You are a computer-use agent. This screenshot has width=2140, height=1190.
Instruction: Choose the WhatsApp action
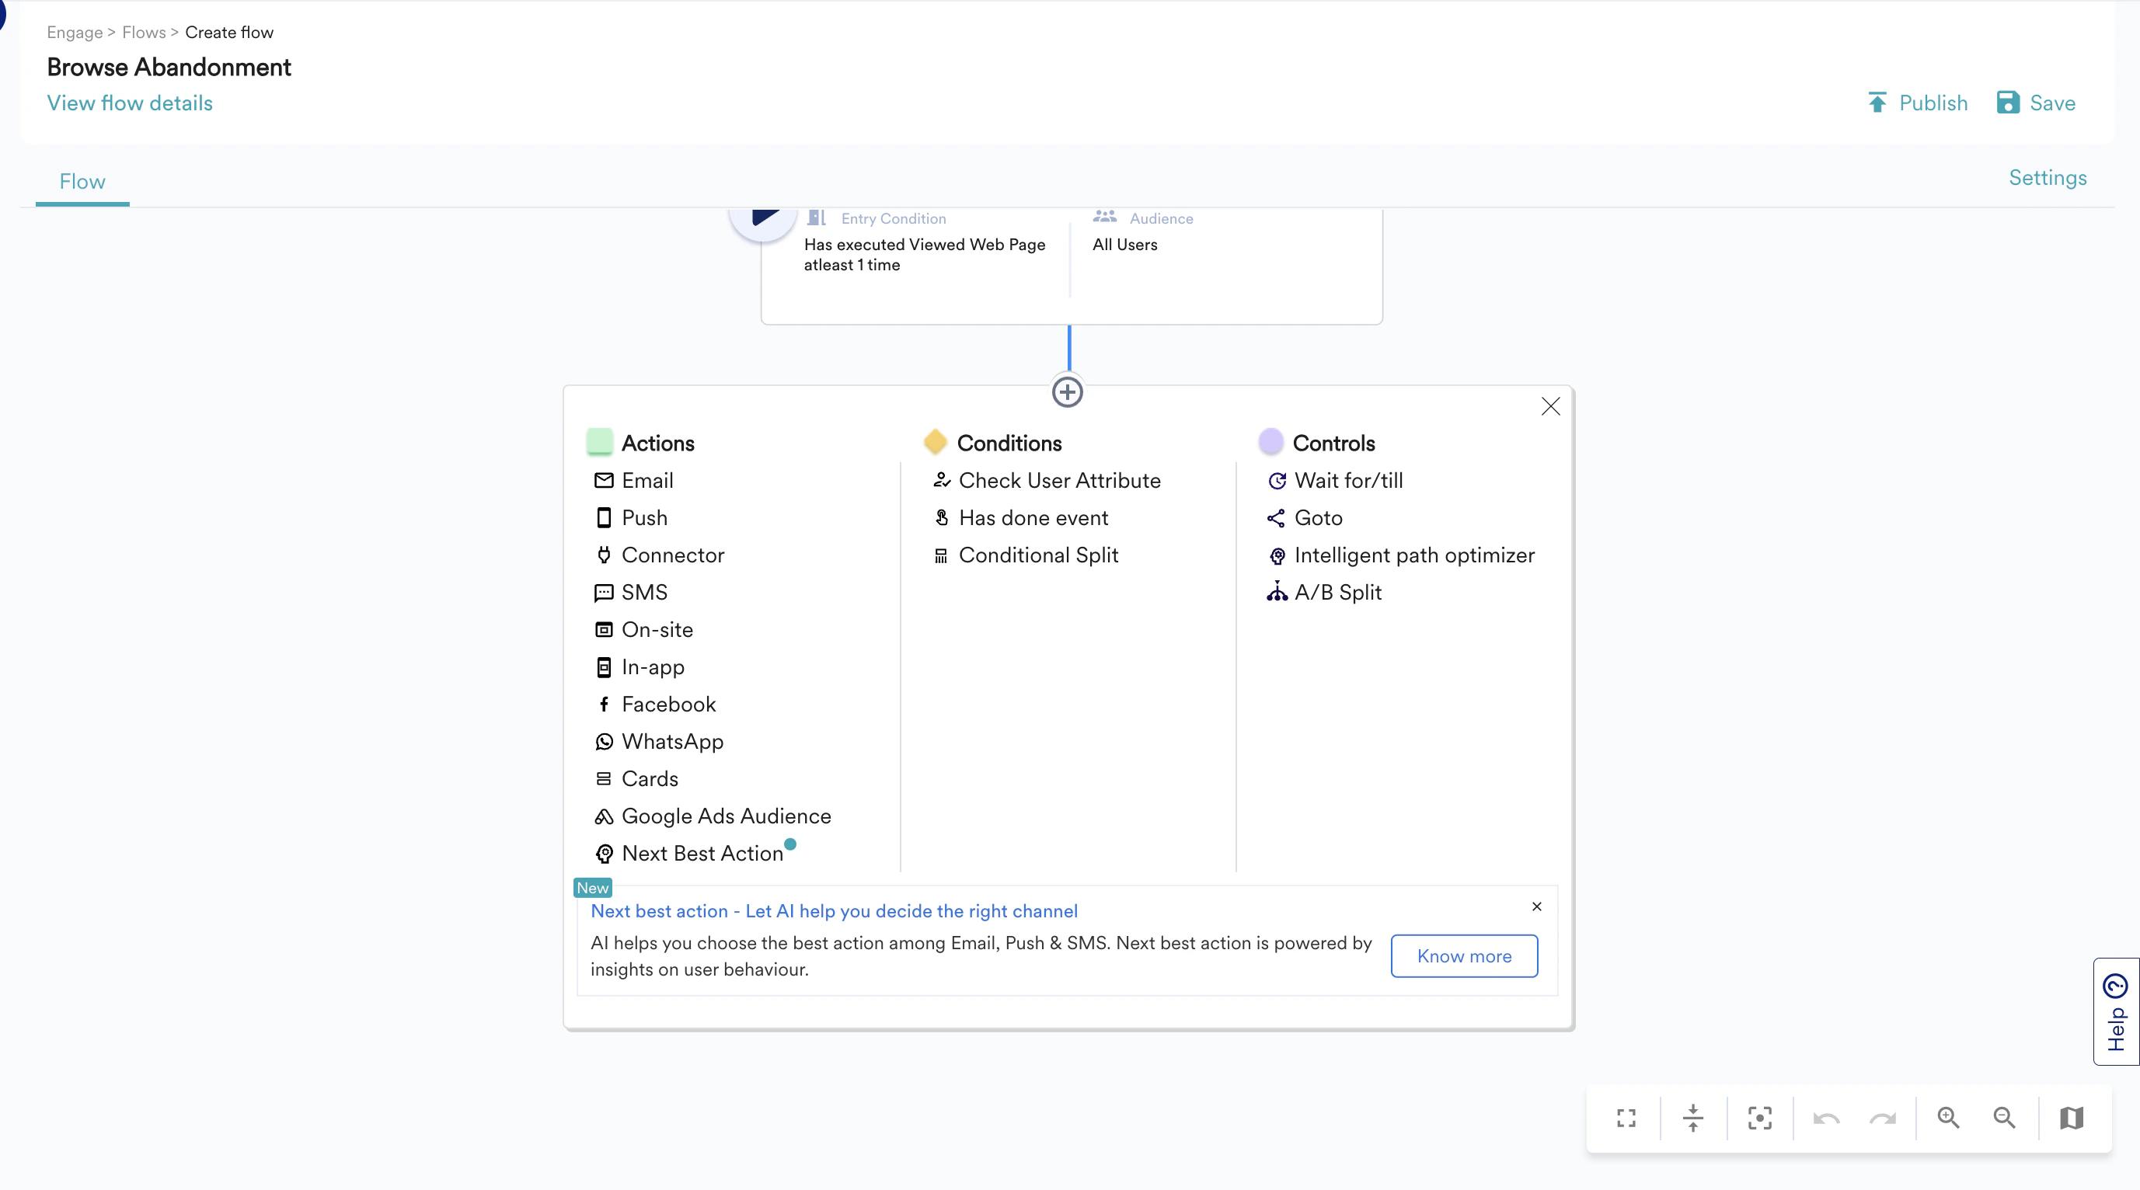coord(671,741)
